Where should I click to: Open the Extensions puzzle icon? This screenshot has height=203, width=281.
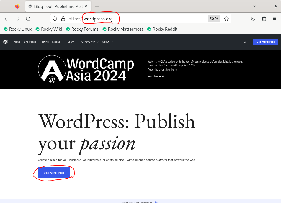click(264, 19)
